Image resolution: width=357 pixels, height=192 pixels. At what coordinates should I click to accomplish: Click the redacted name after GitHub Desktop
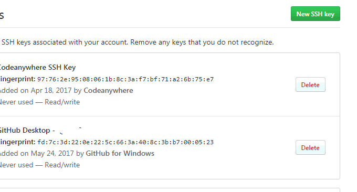(70, 131)
